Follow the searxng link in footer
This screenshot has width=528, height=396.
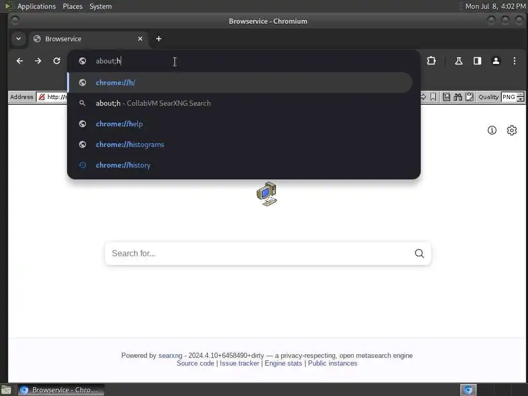pyautogui.click(x=170, y=356)
